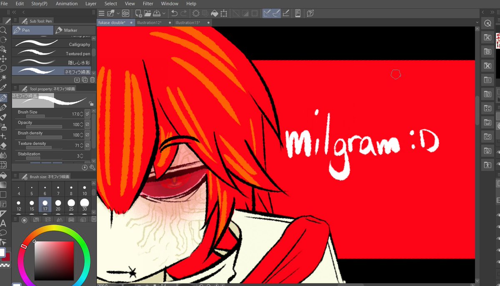Screen dimensions: 500x286
Task: Select the Pen tool in toolbar
Action: click(3, 98)
